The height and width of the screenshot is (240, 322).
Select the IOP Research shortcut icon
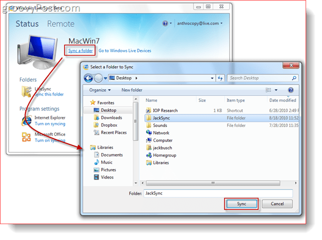(148, 110)
